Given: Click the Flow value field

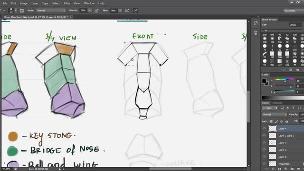Looking at the screenshot, I should pos(114,10).
